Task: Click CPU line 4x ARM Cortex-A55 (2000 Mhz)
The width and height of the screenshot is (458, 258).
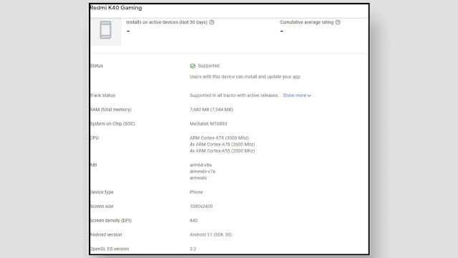Action: pos(223,150)
